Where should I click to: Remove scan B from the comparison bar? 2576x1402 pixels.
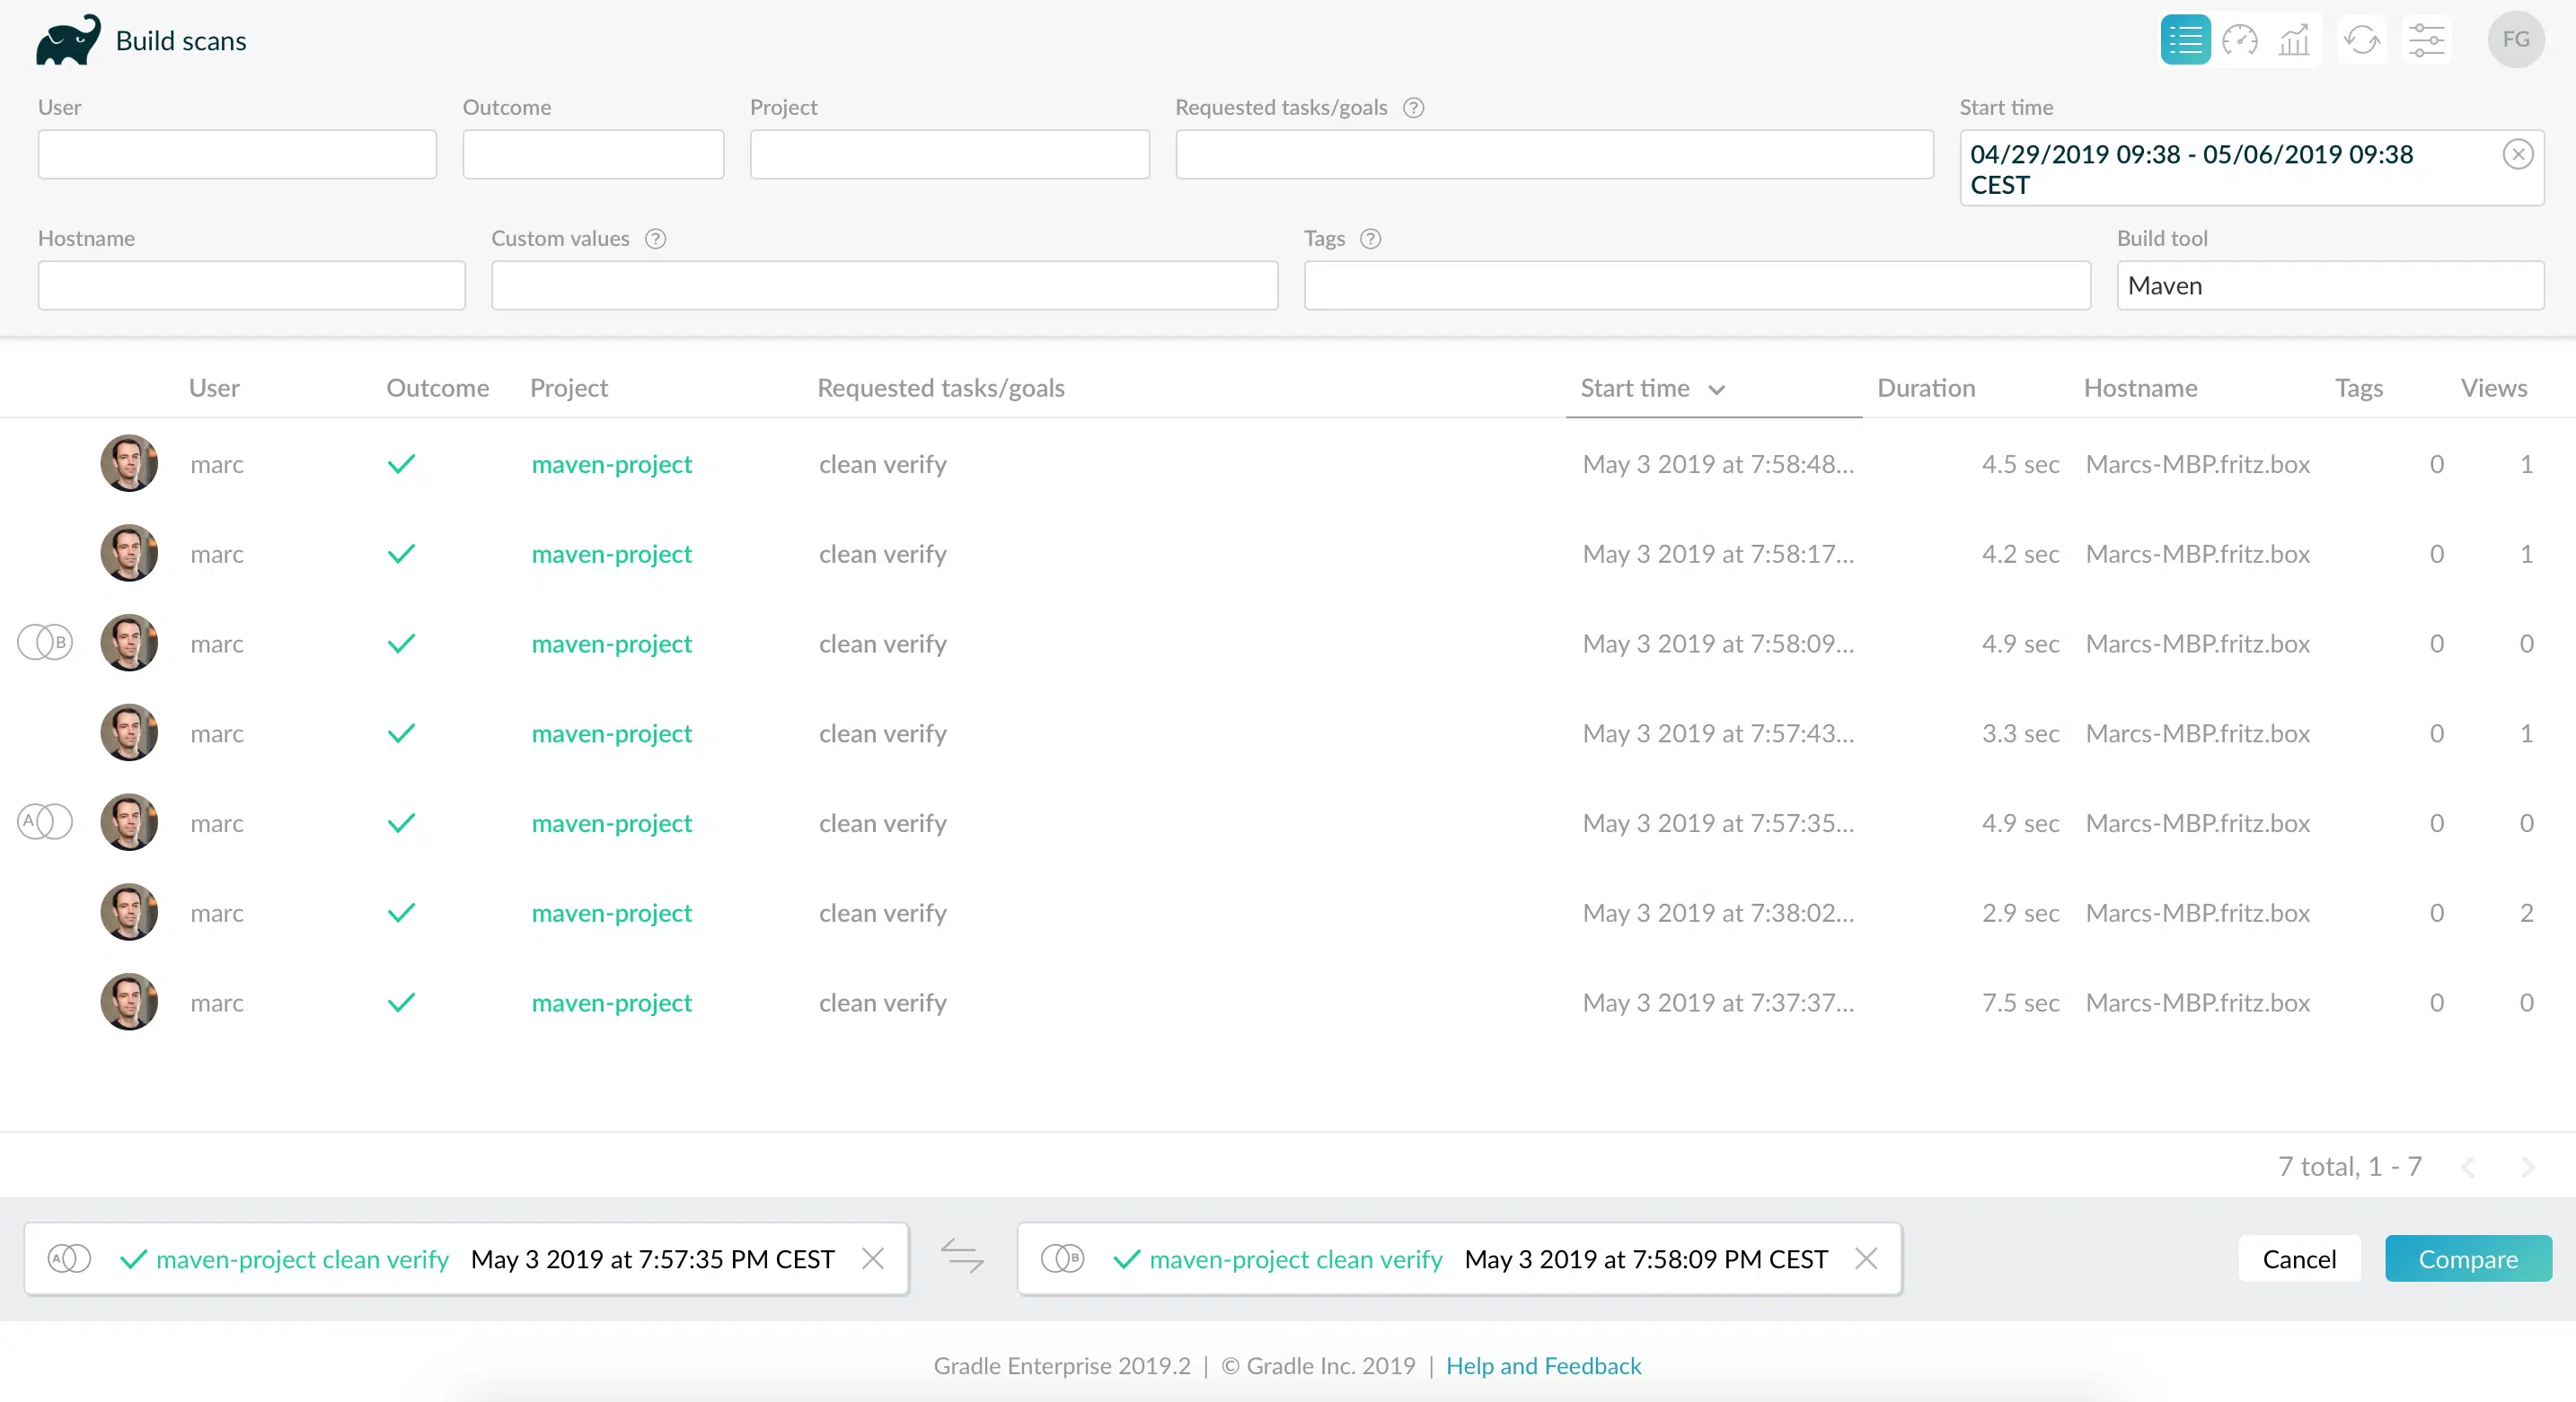coord(1866,1258)
